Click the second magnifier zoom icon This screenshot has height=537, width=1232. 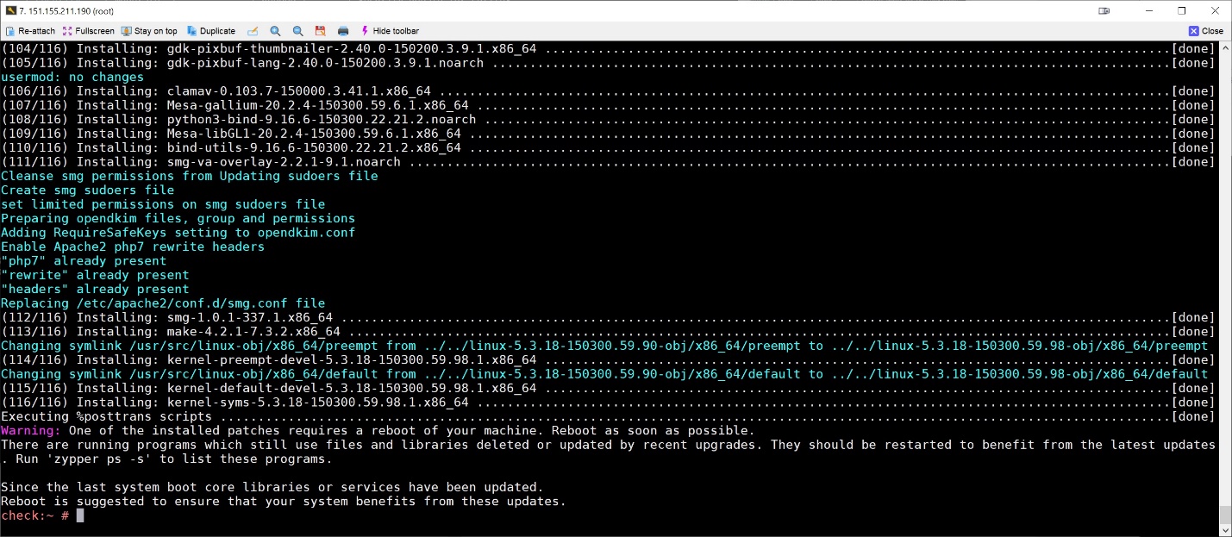click(297, 30)
